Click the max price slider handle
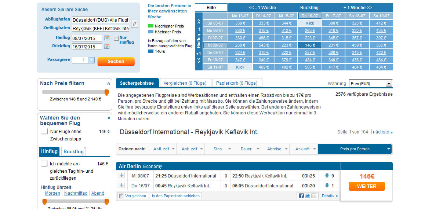The image size is (421, 209). point(106,92)
